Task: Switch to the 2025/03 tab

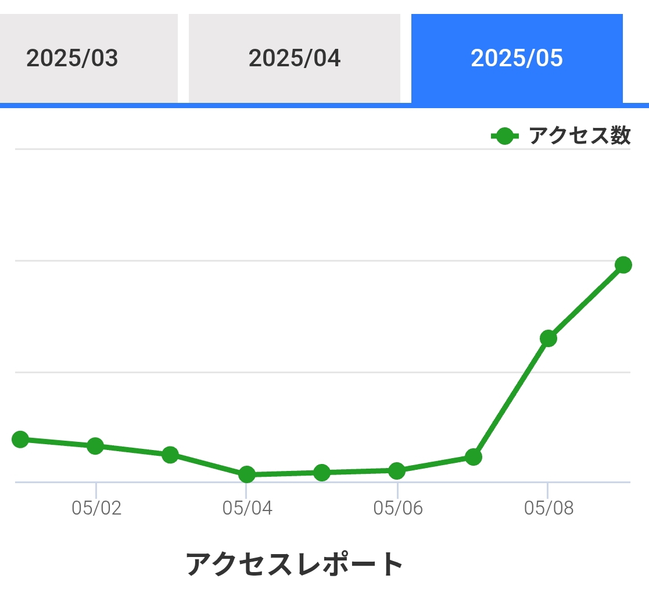Action: pyautogui.click(x=88, y=58)
